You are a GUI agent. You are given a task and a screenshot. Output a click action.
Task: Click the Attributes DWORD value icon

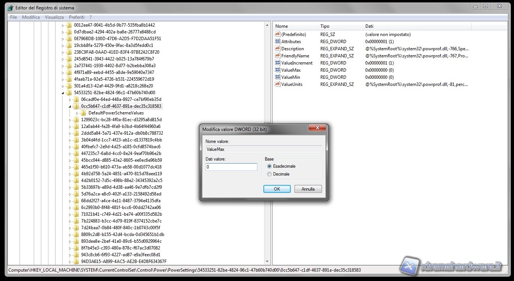278,42
